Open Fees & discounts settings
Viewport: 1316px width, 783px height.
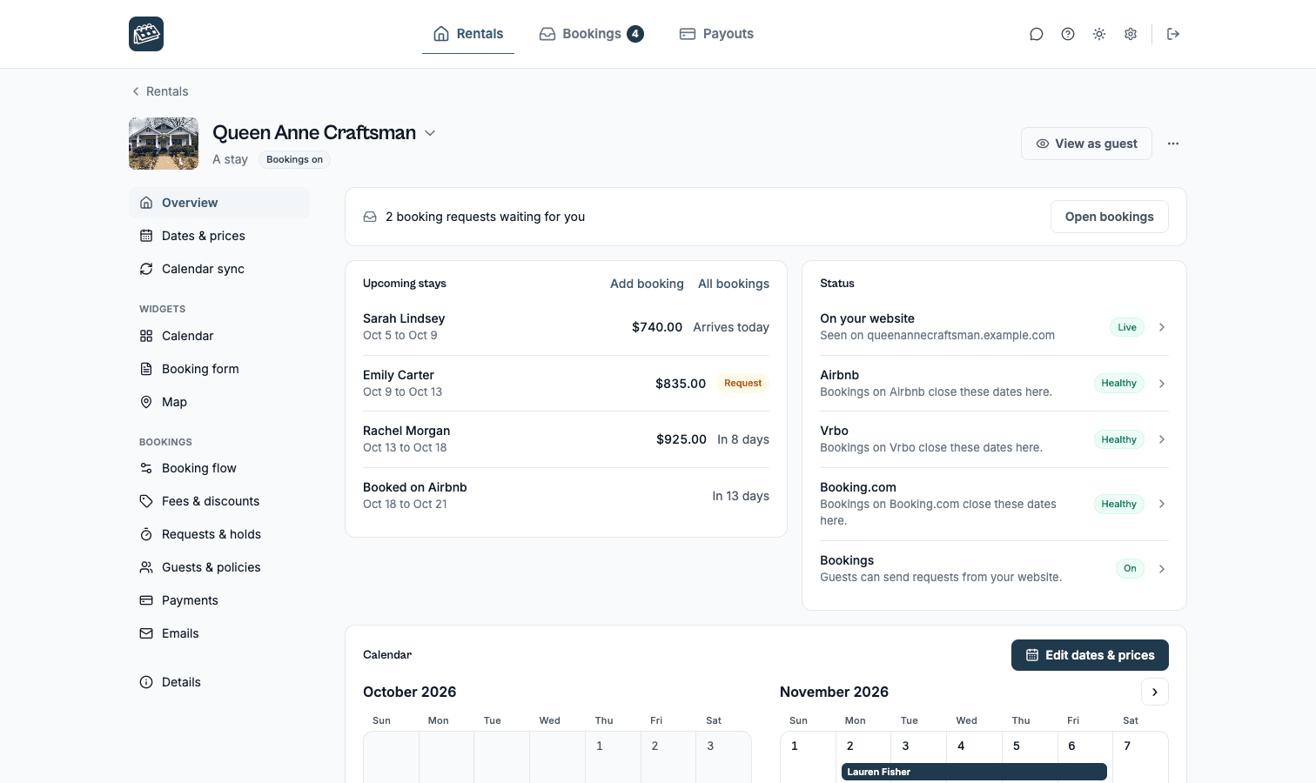pyautogui.click(x=219, y=501)
